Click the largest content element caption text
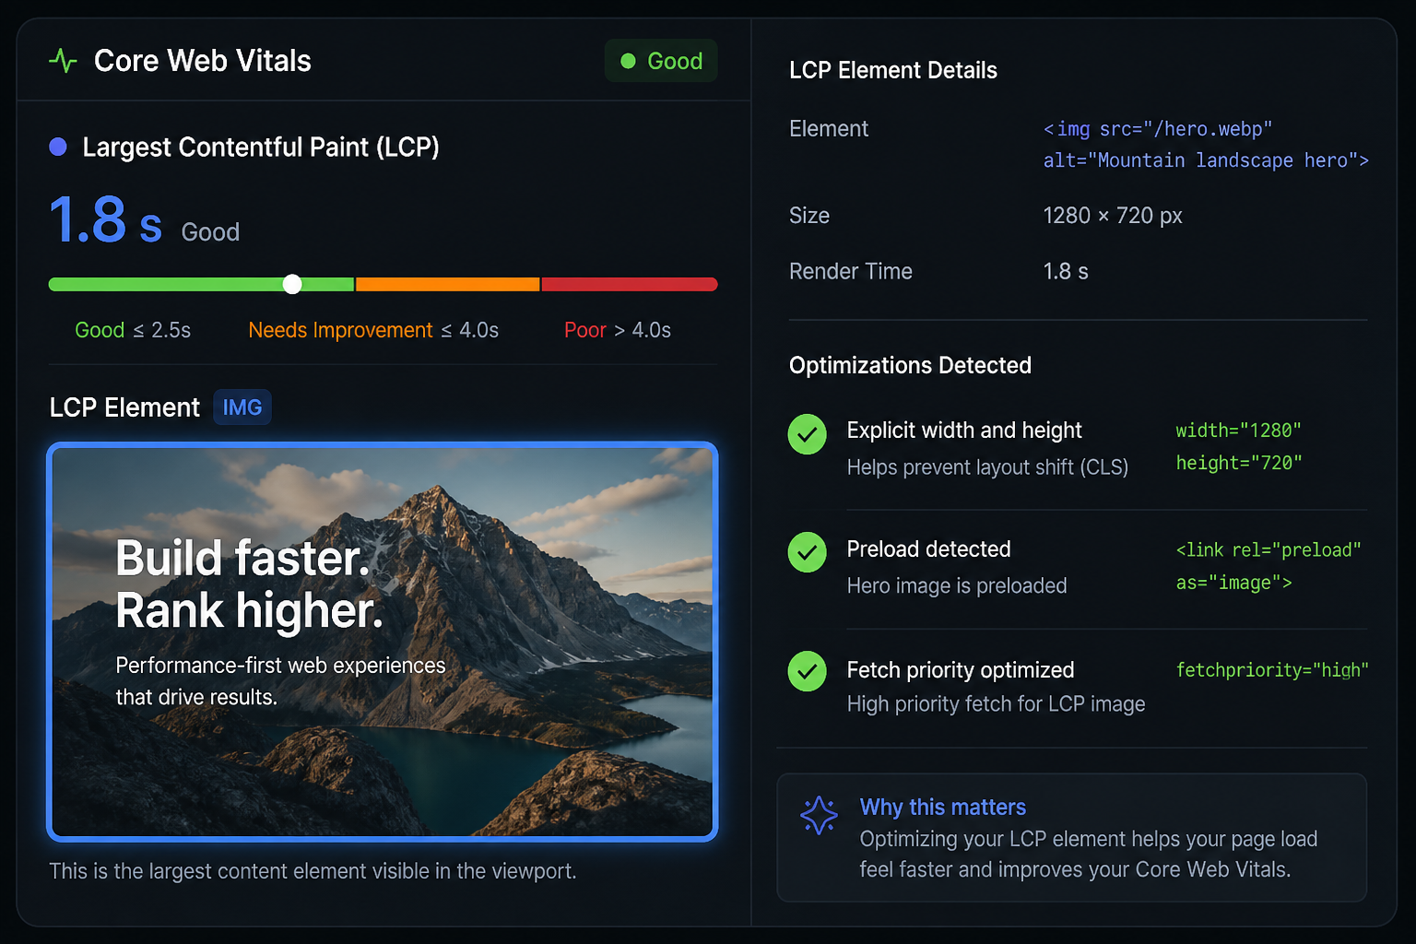This screenshot has height=944, width=1416. pyautogui.click(x=313, y=871)
